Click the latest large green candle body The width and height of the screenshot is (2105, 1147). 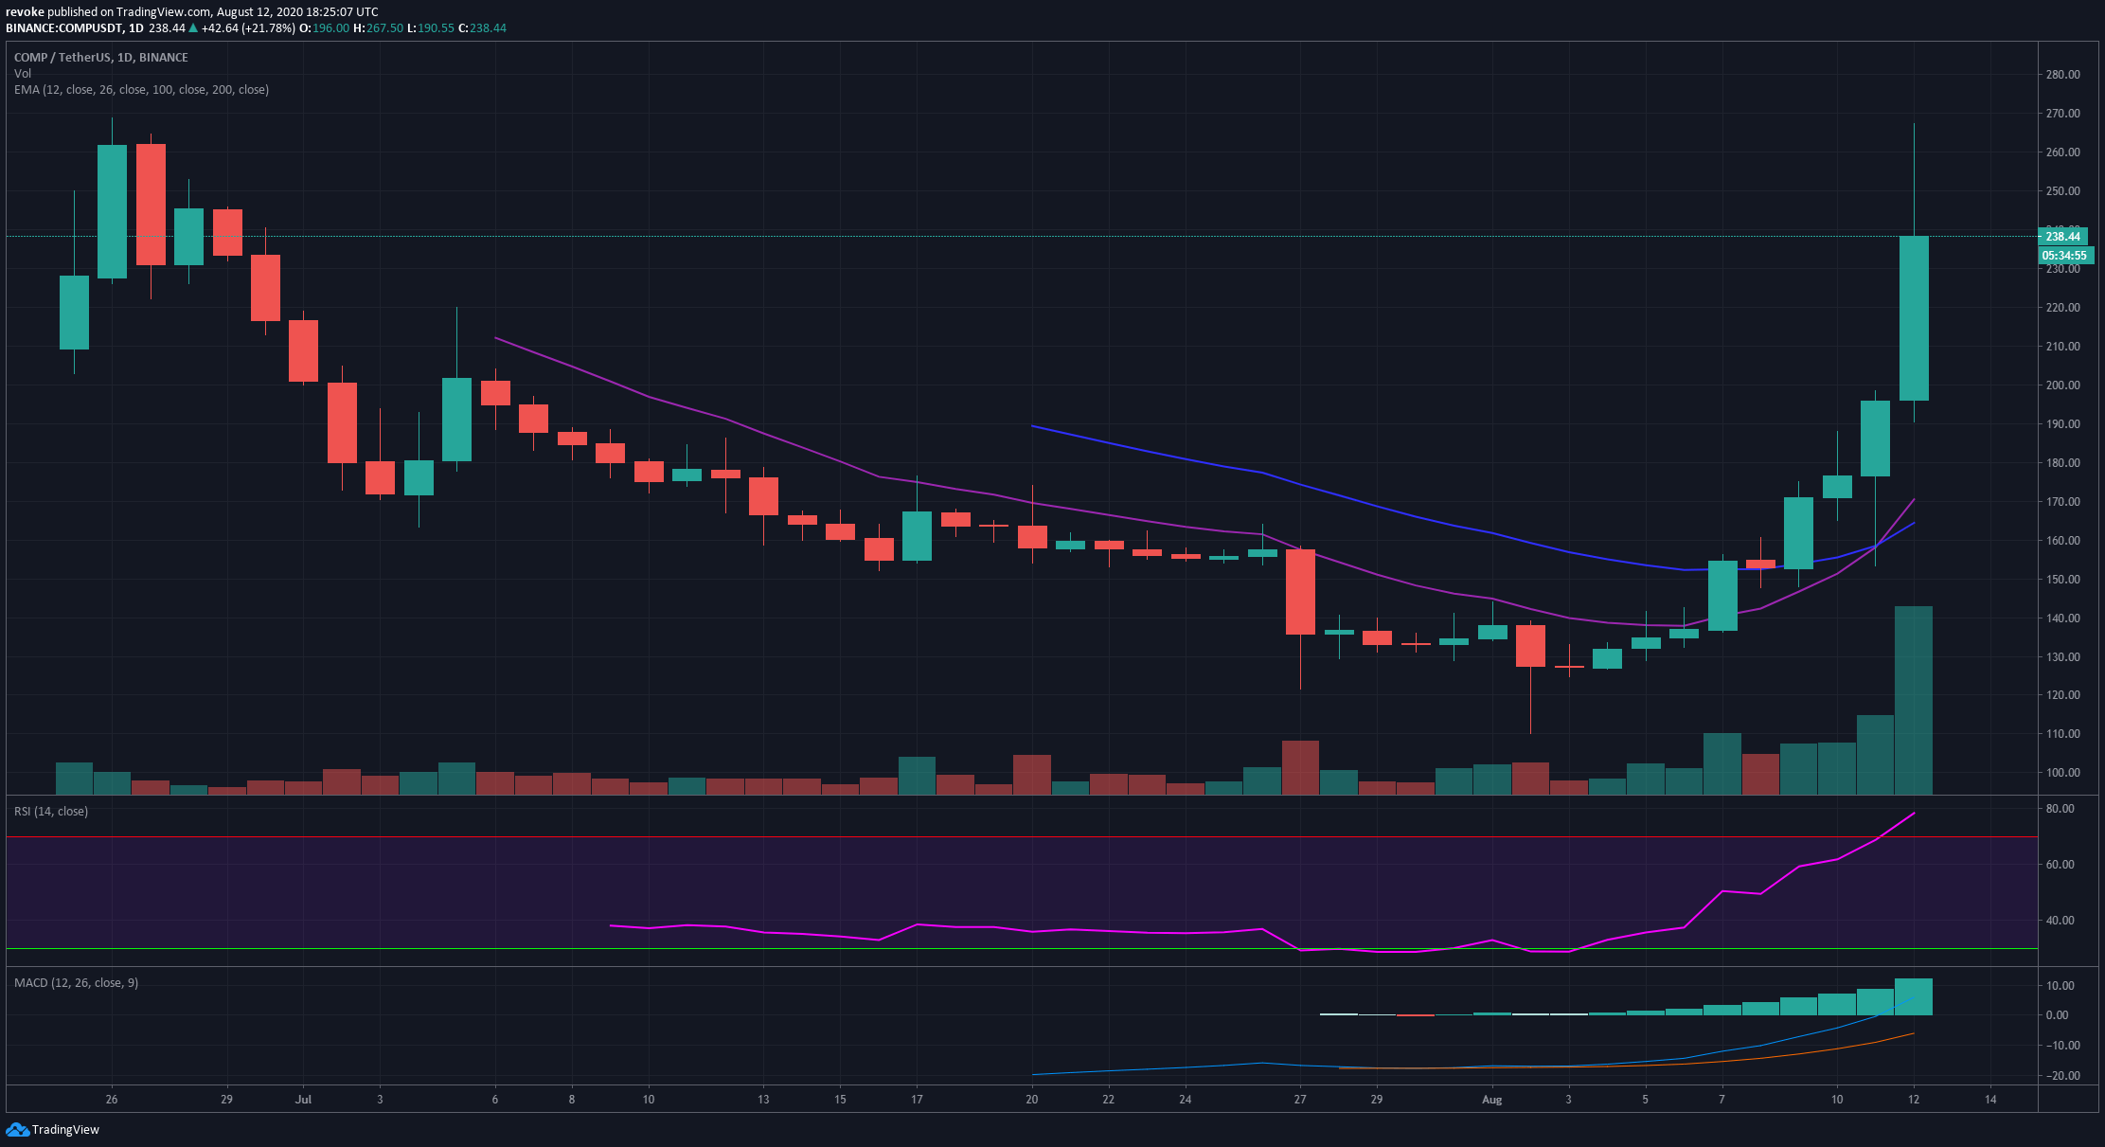[1914, 318]
